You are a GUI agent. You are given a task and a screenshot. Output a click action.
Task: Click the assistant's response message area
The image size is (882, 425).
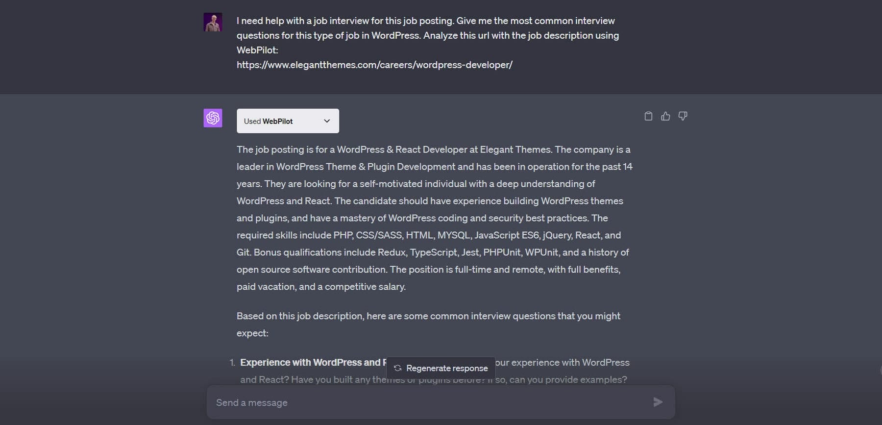(434, 218)
